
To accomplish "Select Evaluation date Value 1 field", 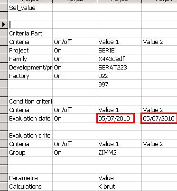I will coord(115,118).
